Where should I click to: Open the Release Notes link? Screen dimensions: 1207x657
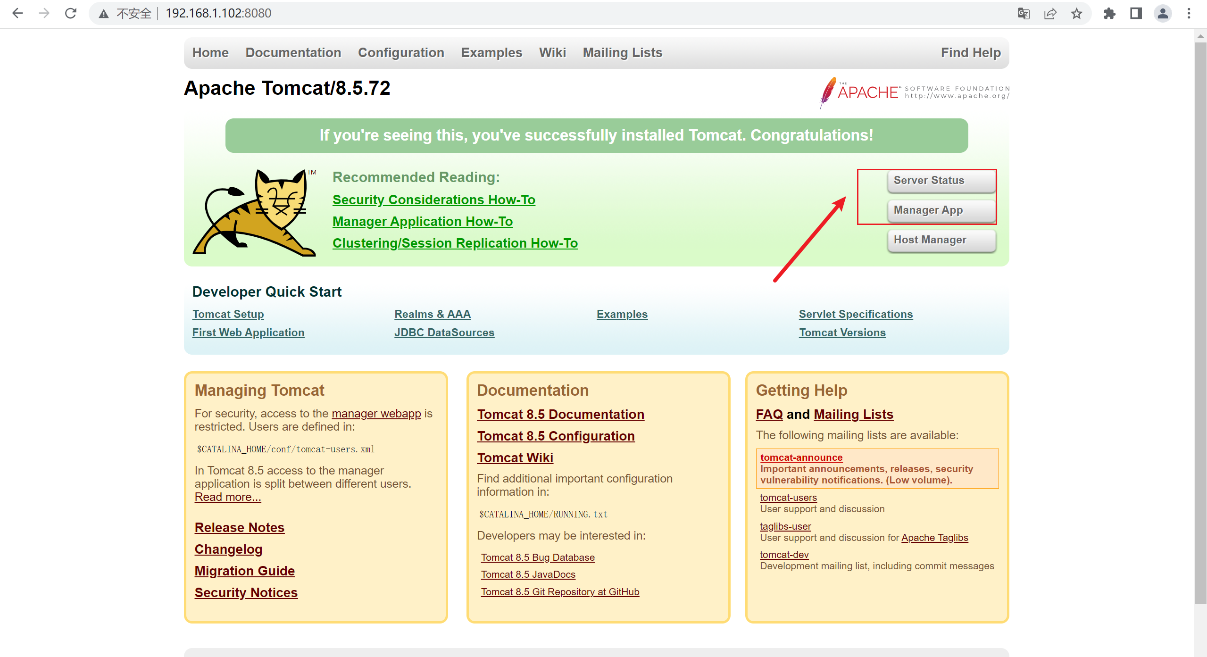240,527
